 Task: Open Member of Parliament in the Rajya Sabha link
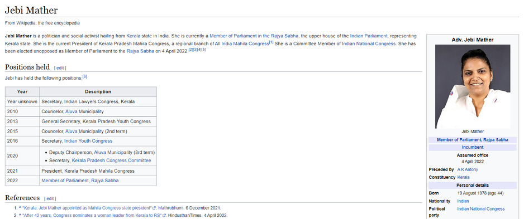point(254,36)
